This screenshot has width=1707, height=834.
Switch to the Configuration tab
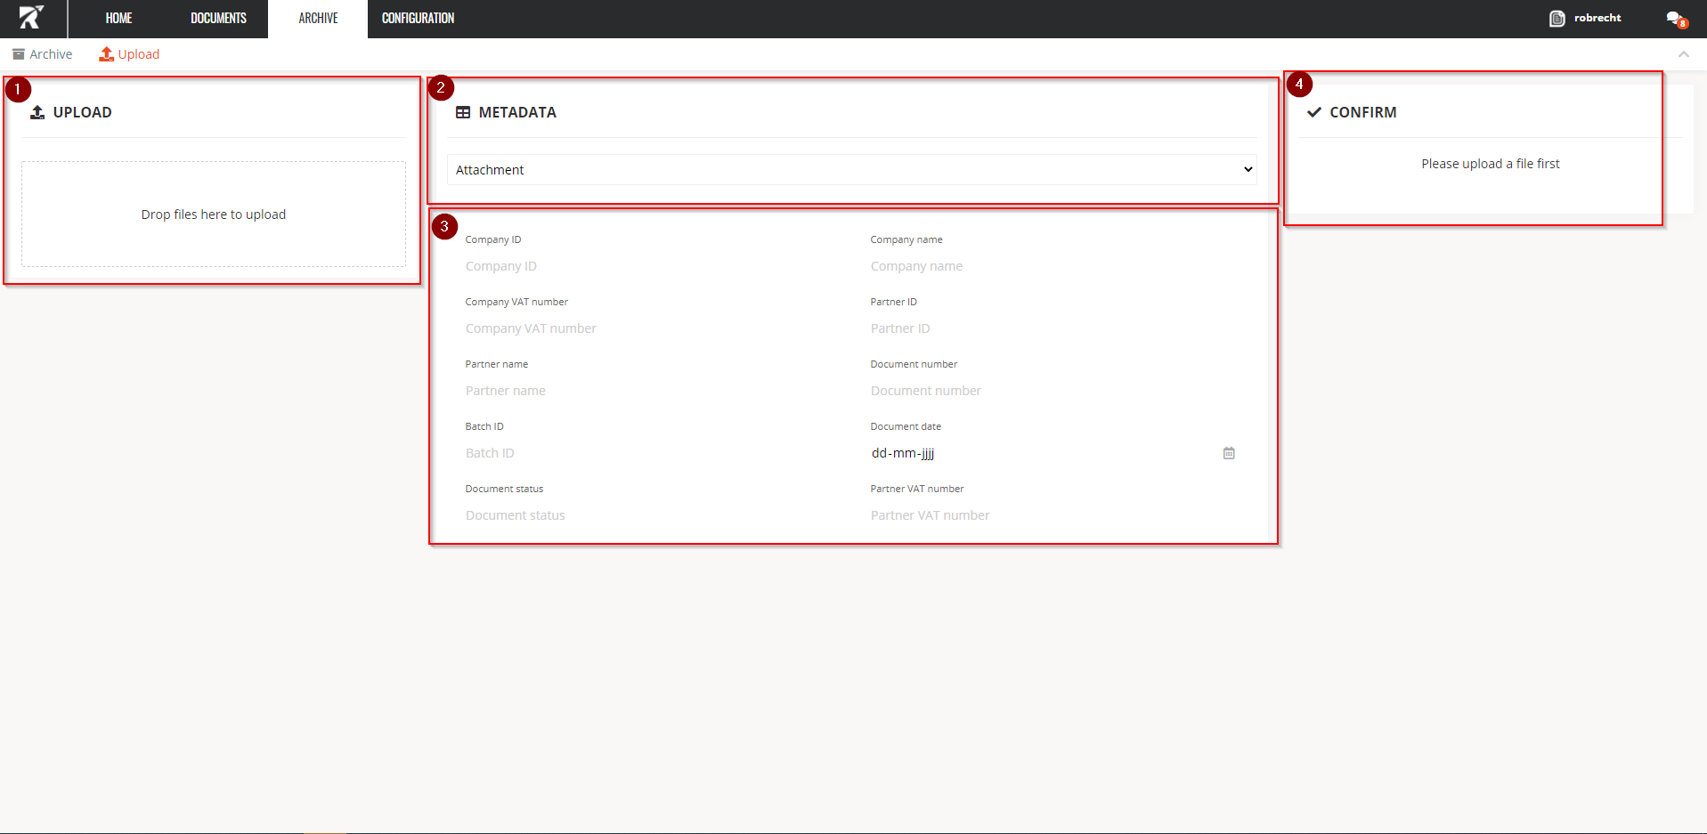418,19
